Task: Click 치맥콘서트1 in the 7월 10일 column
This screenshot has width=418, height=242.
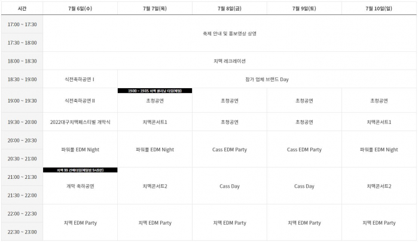Action: pyautogui.click(x=379, y=122)
